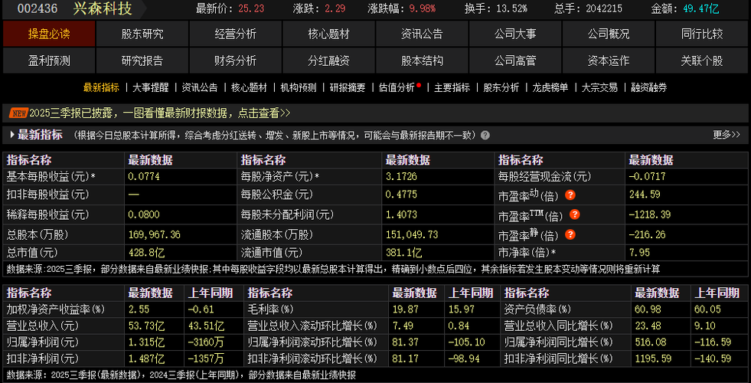Go to 公司高管 tab

pyautogui.click(x=515, y=61)
